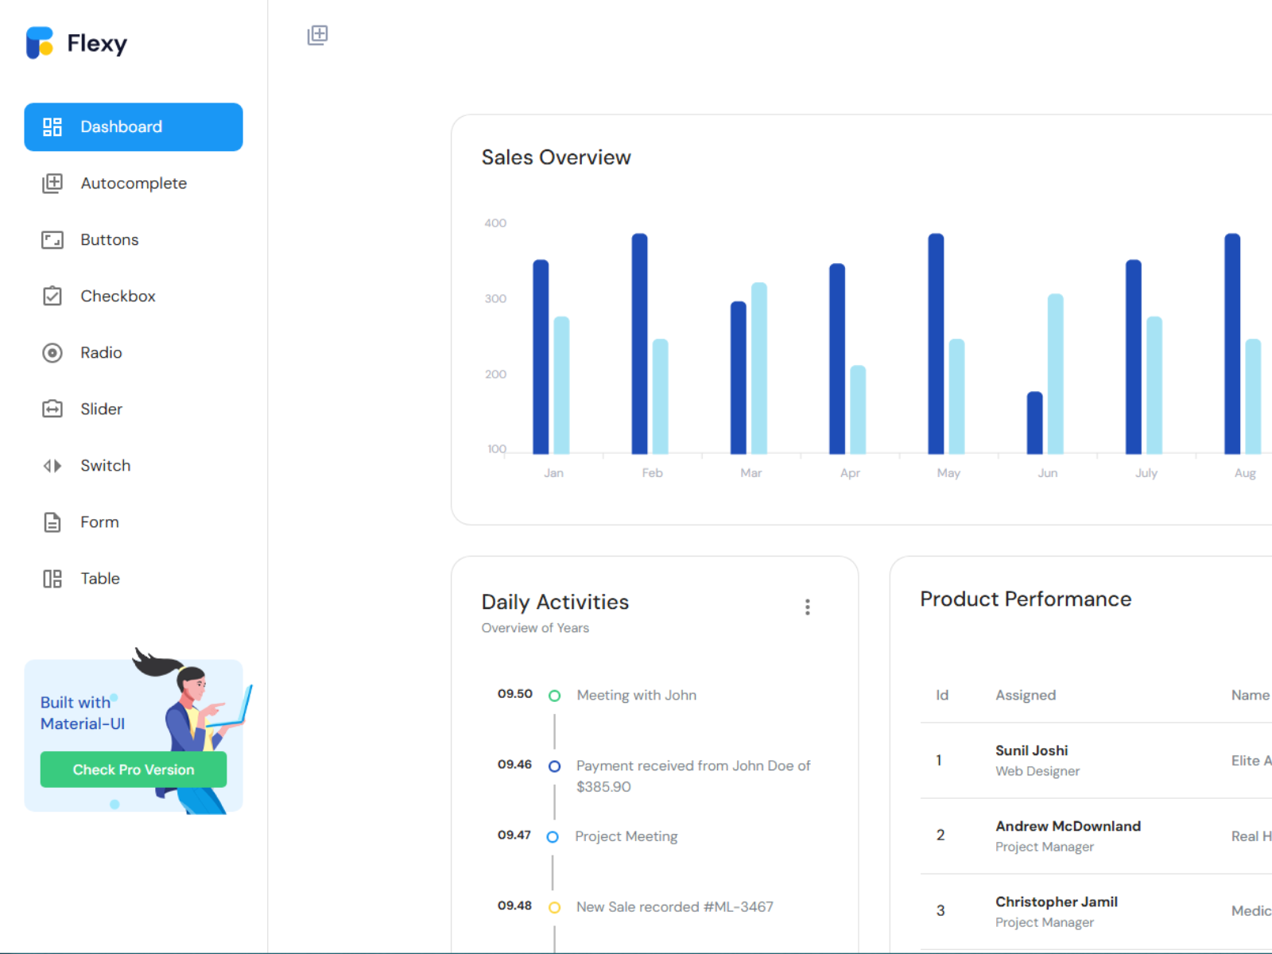Click the marker beside Project Meeting
1272x954 pixels.
point(553,837)
